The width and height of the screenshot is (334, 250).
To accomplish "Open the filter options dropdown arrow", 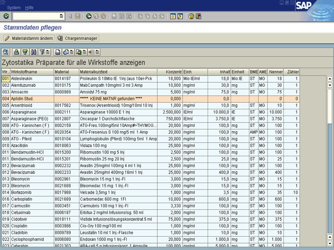I will tap(48, 52).
